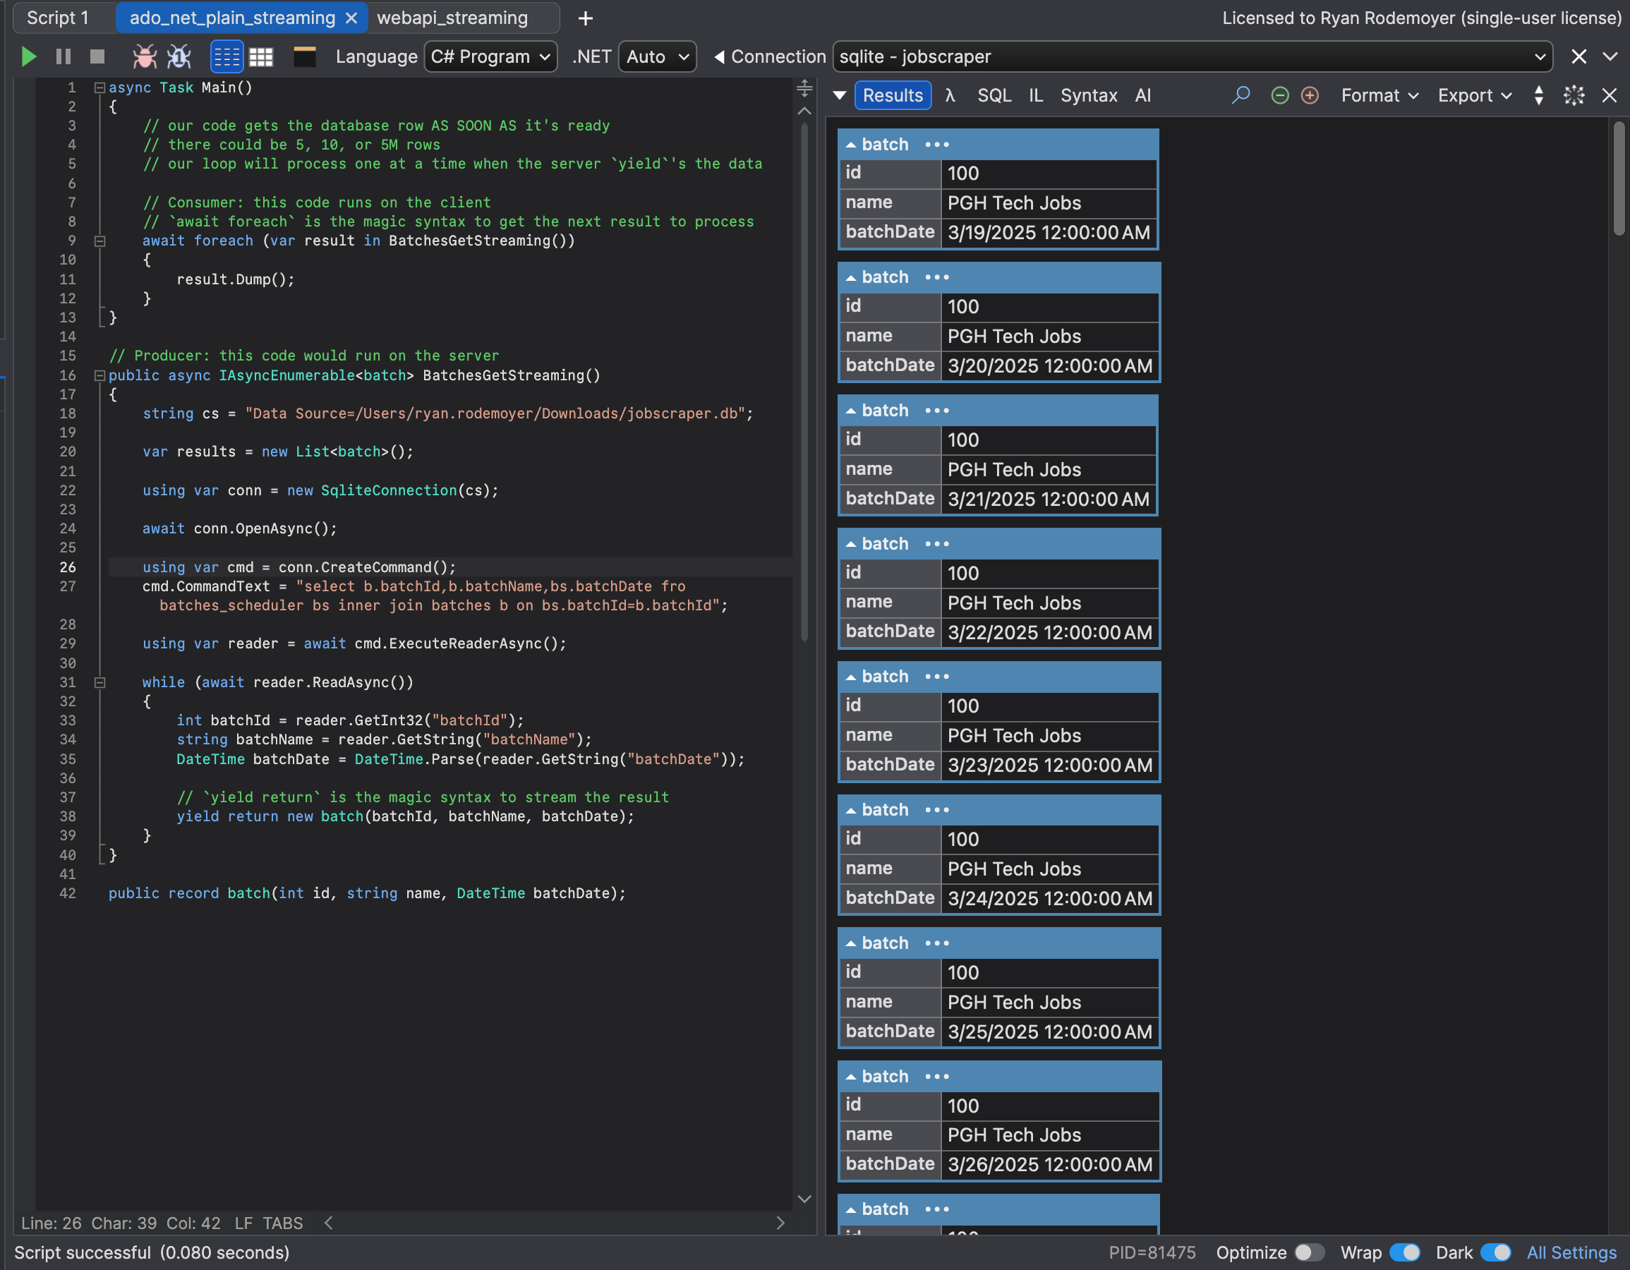Switch to webapi_streaming tab

452,18
